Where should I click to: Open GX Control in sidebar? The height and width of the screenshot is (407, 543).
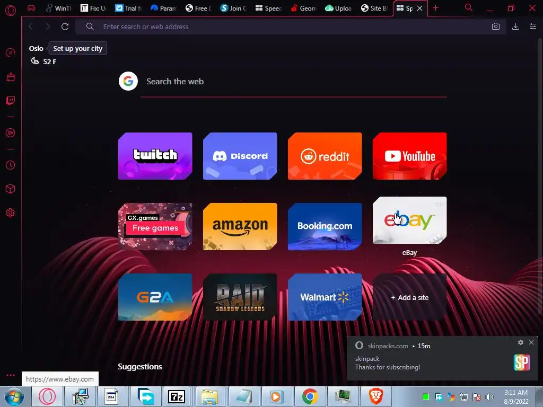coord(11,53)
